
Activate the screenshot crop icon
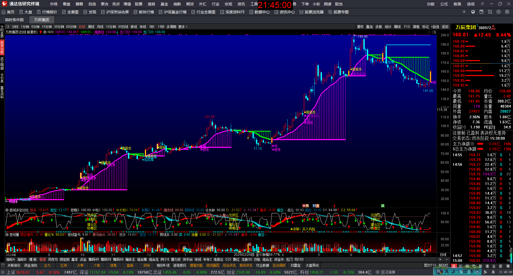point(490,12)
